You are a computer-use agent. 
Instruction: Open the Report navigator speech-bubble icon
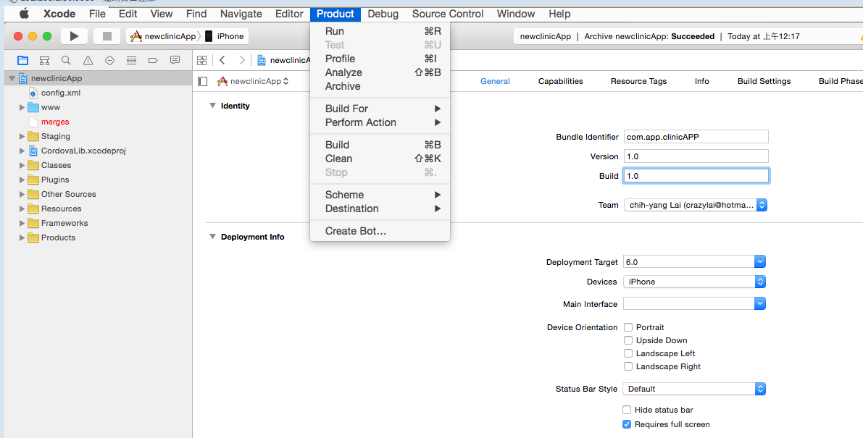pyautogui.click(x=175, y=61)
